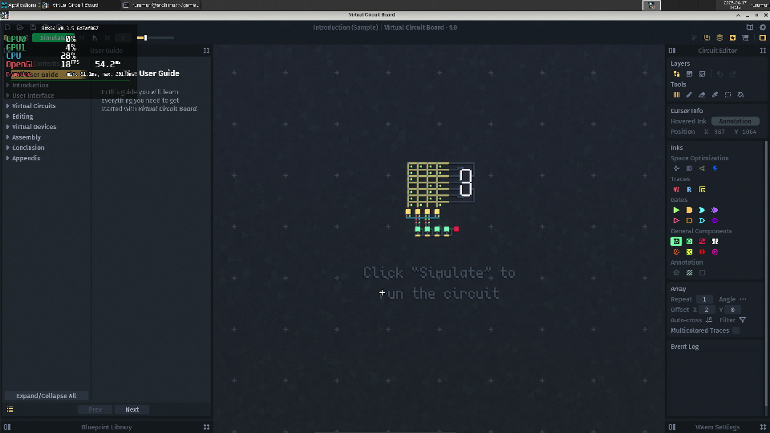Go to Next guide page
This screenshot has height=433, width=770.
click(x=132, y=409)
